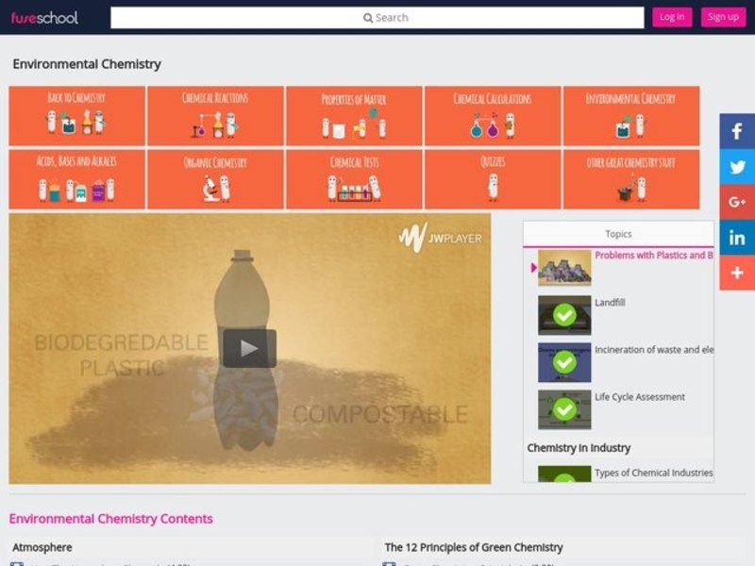Click the fuseschool logo
755x566 pixels.
pyautogui.click(x=44, y=17)
